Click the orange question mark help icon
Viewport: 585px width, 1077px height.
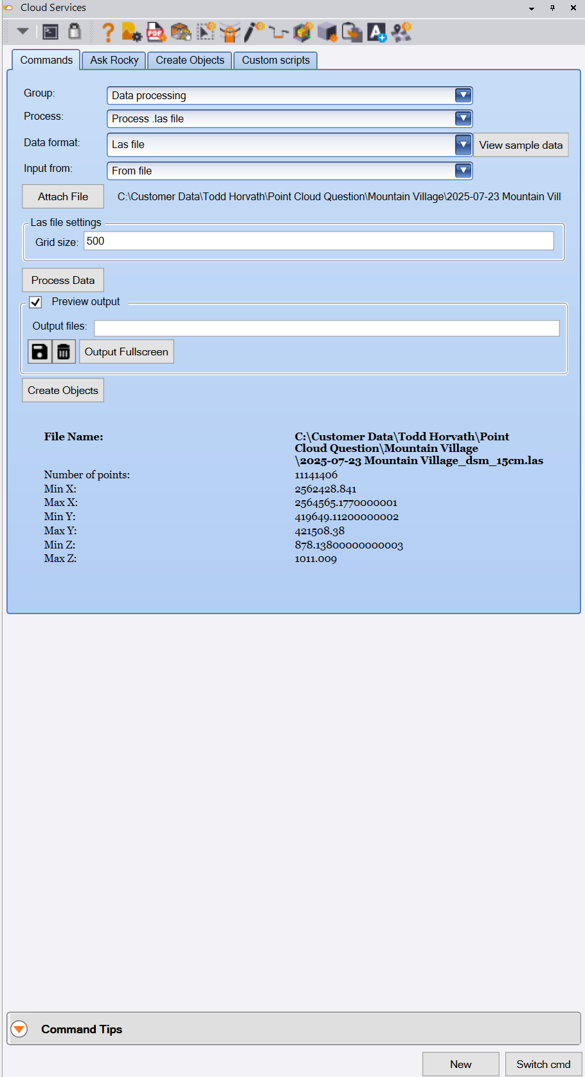tap(108, 32)
